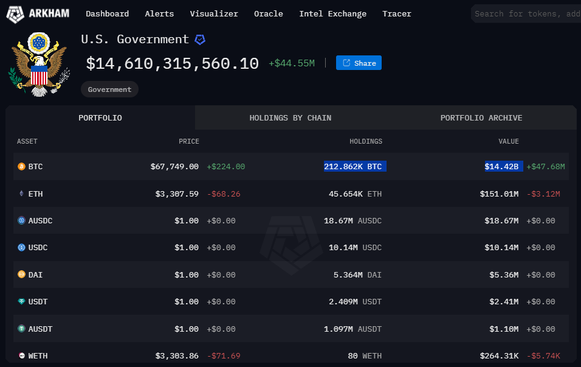This screenshot has width=581, height=367.
Task: Click the USDC token icon
Action: point(21,247)
